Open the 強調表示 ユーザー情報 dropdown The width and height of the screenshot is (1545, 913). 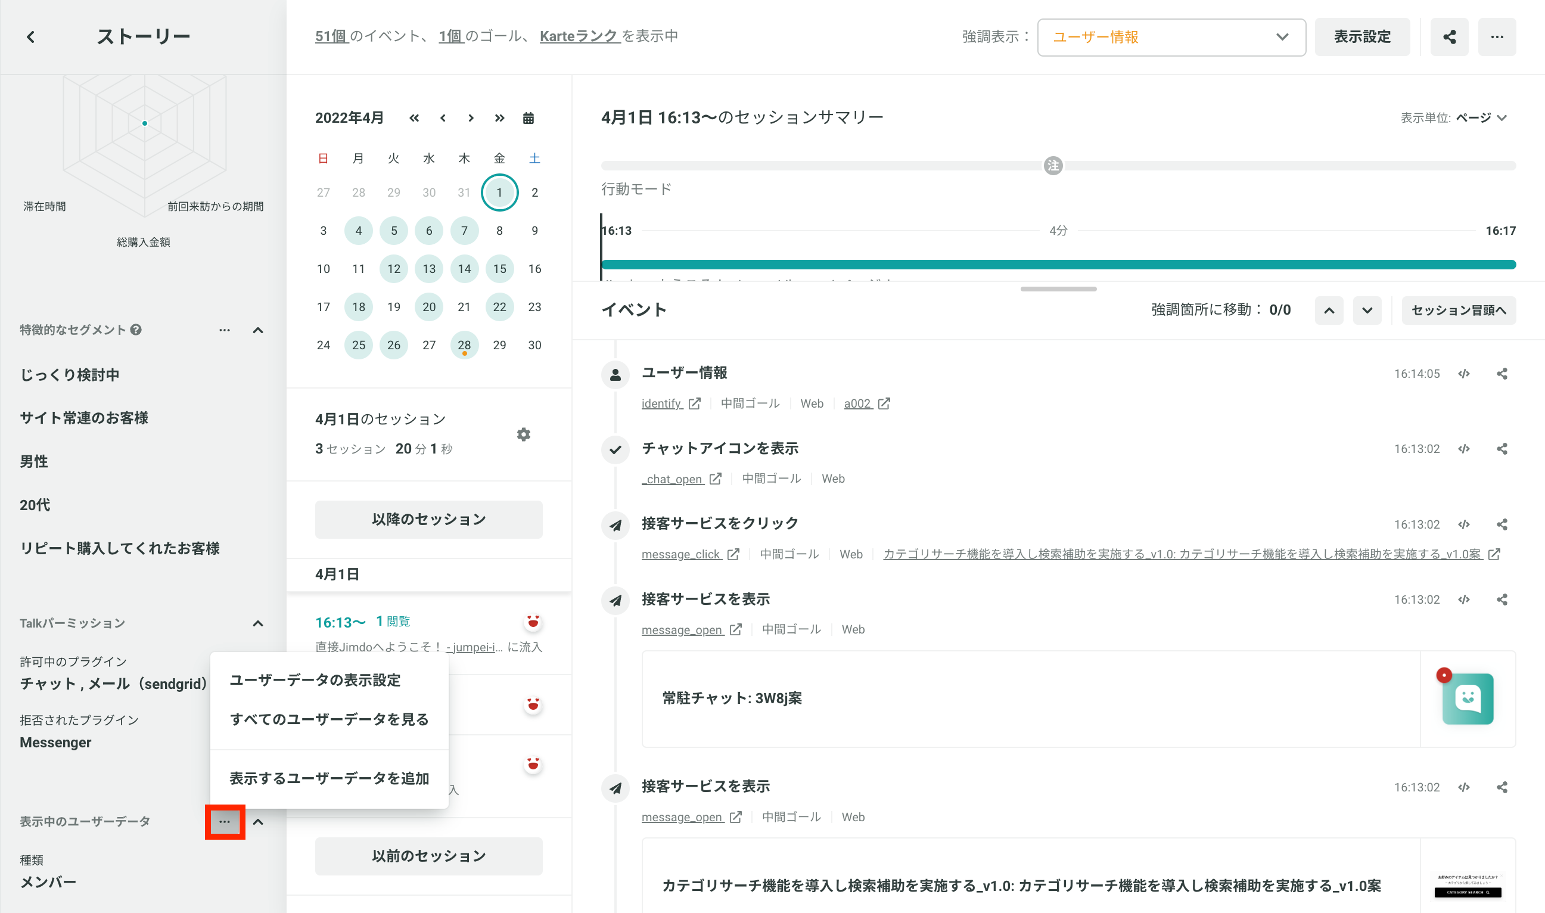click(x=1171, y=37)
